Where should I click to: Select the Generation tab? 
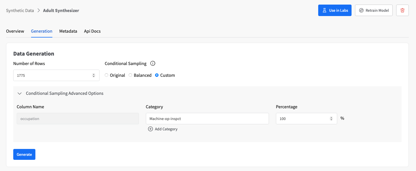point(42,31)
